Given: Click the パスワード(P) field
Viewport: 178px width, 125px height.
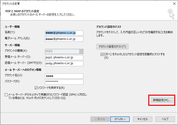Looking at the screenshot, I should tap(64, 82).
